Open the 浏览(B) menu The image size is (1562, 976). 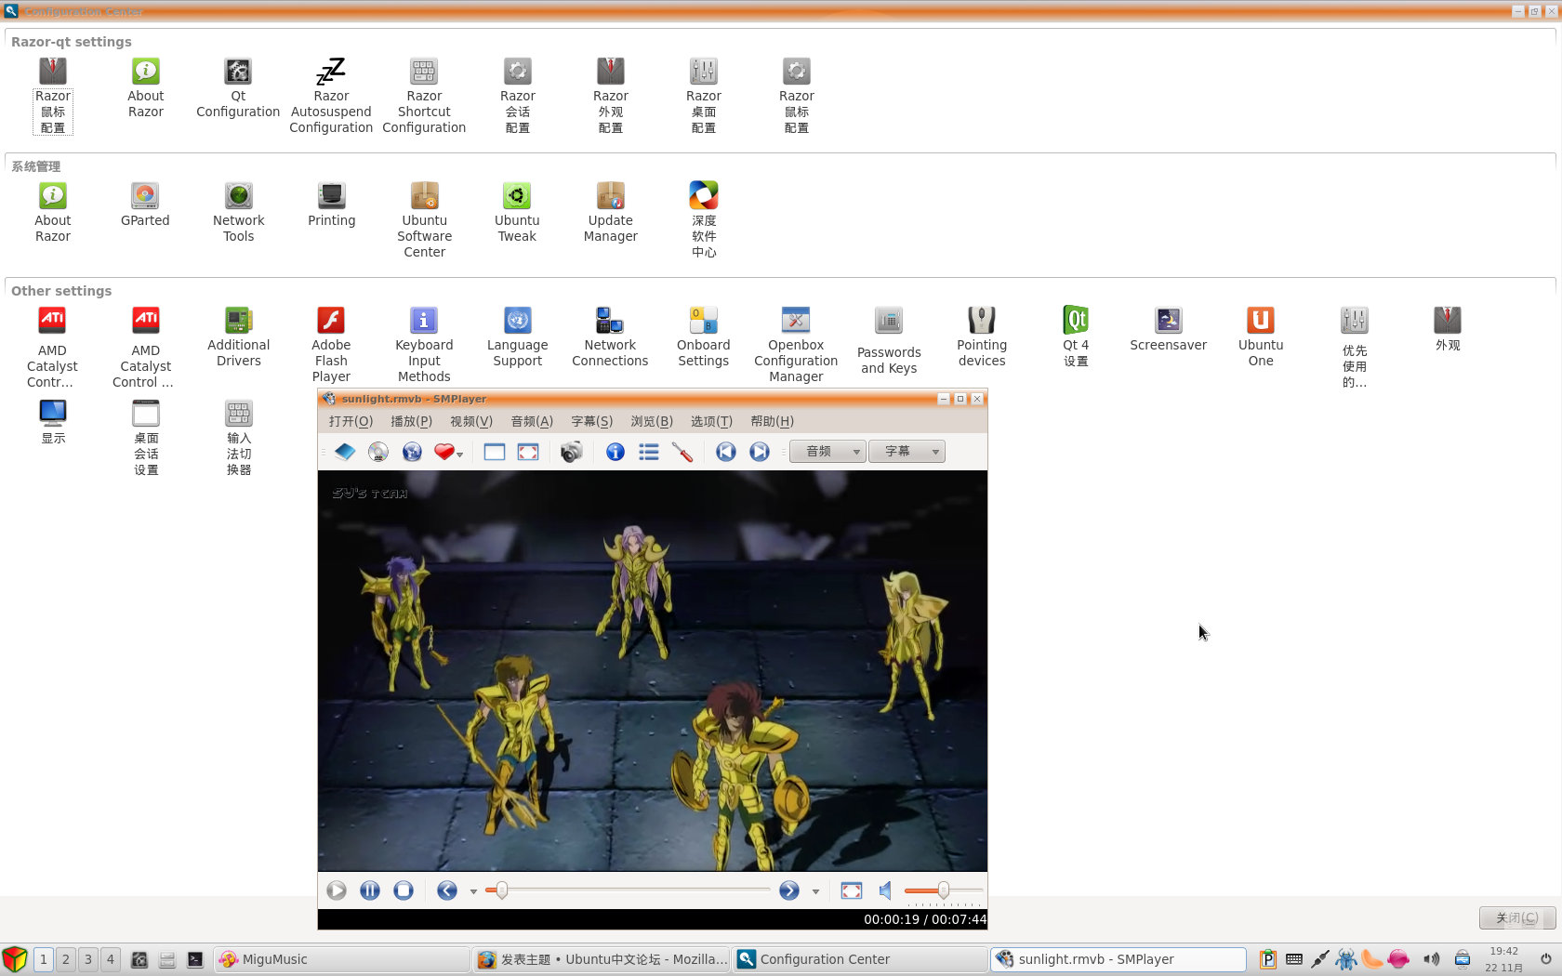[652, 421]
